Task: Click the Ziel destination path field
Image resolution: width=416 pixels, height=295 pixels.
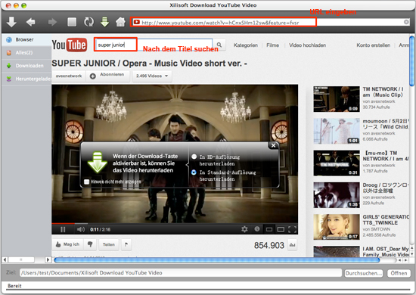Action: (x=181, y=273)
